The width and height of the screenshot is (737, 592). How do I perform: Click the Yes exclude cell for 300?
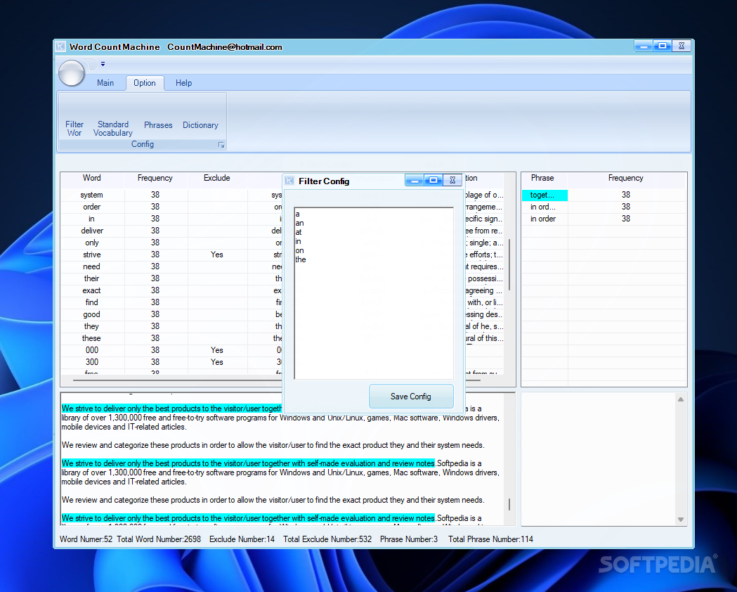pos(216,362)
